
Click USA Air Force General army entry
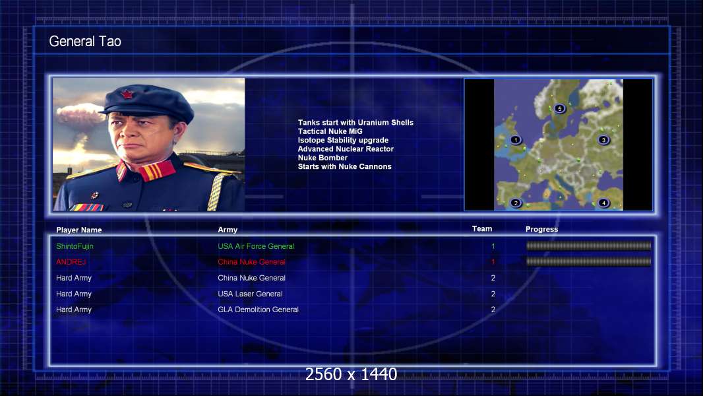(256, 246)
